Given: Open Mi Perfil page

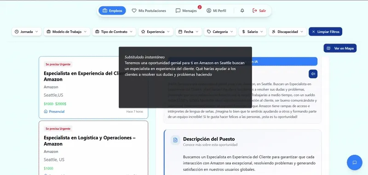Looking at the screenshot, I should coord(216,11).
